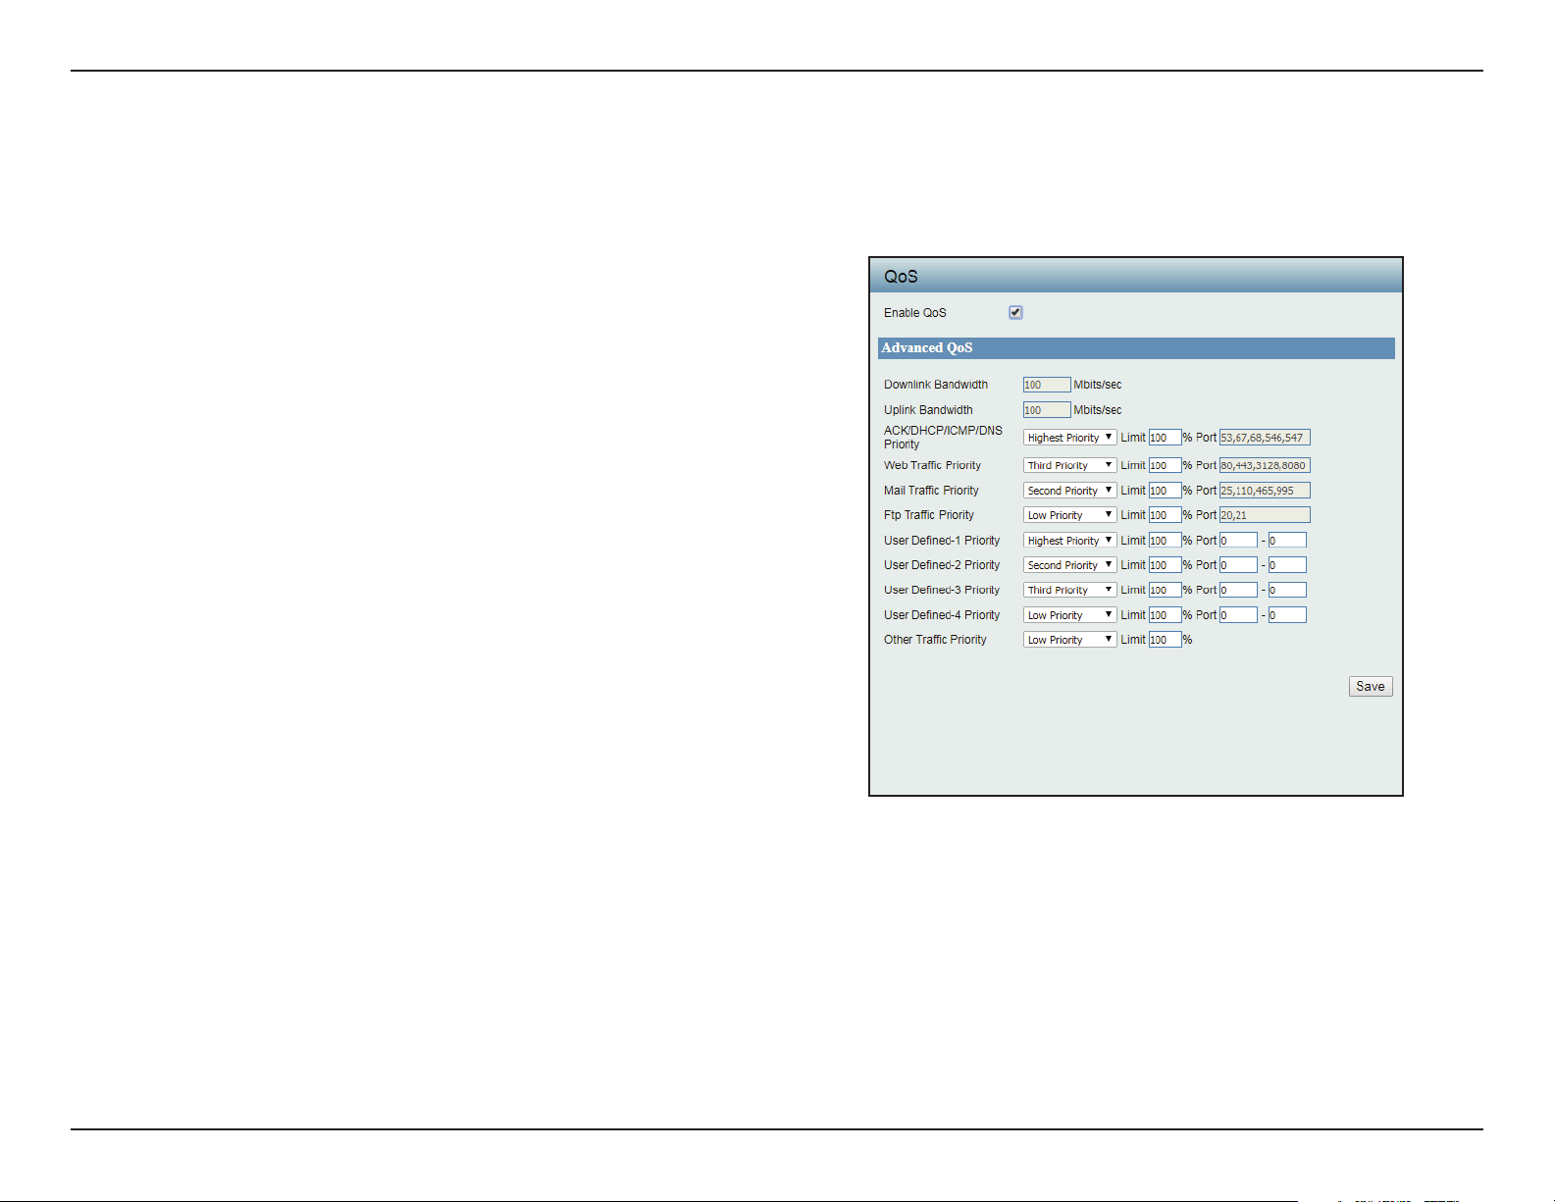Image resolution: width=1555 pixels, height=1202 pixels.
Task: Open Ftp Traffic Priority dropdown
Action: click(x=1069, y=515)
